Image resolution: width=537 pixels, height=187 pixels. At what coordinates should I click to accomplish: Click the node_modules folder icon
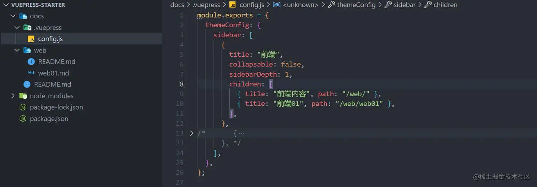23,95
